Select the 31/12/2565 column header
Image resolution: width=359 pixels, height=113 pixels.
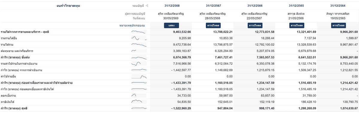point(296,6)
